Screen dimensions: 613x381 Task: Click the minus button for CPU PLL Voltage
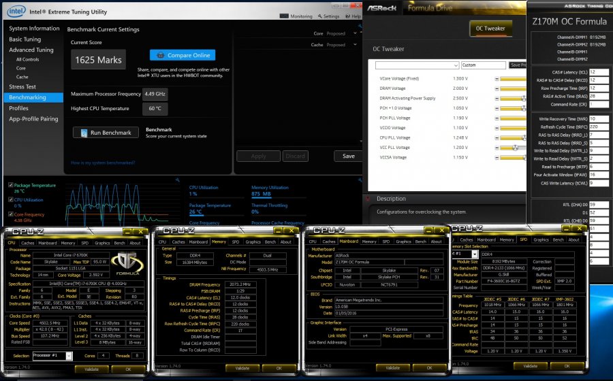(x=497, y=138)
